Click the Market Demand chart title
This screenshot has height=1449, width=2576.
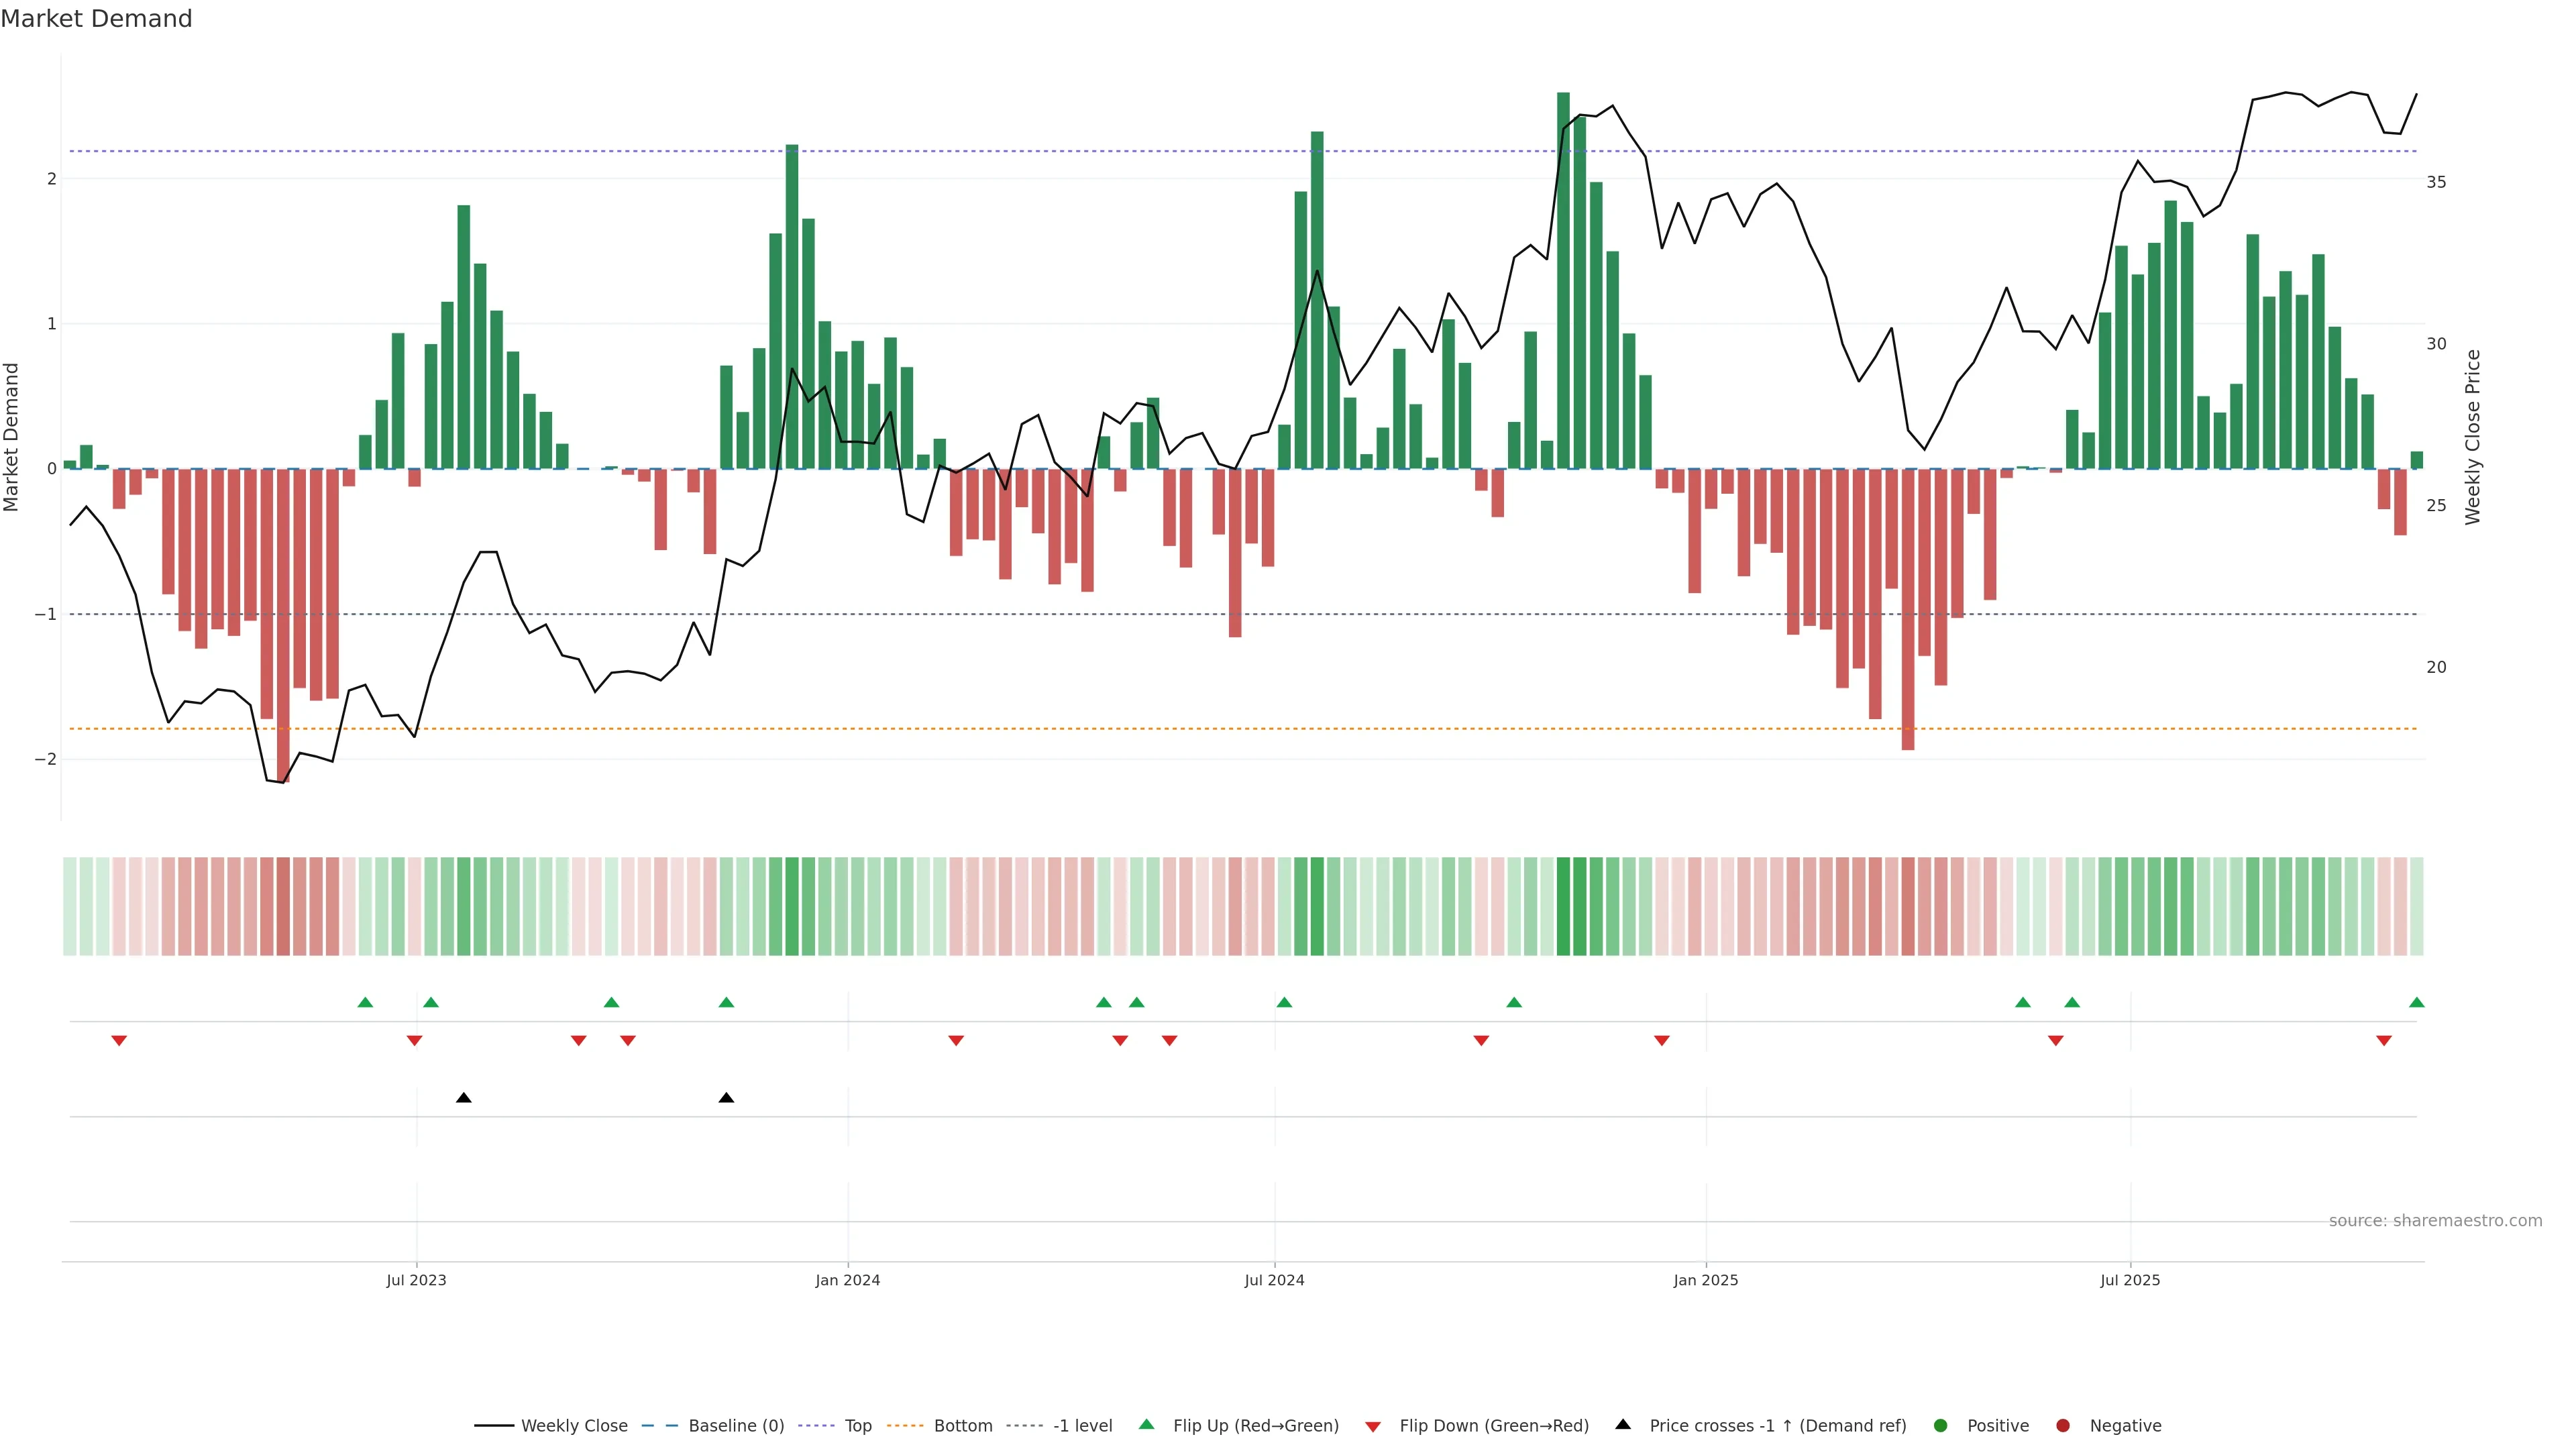click(x=96, y=19)
